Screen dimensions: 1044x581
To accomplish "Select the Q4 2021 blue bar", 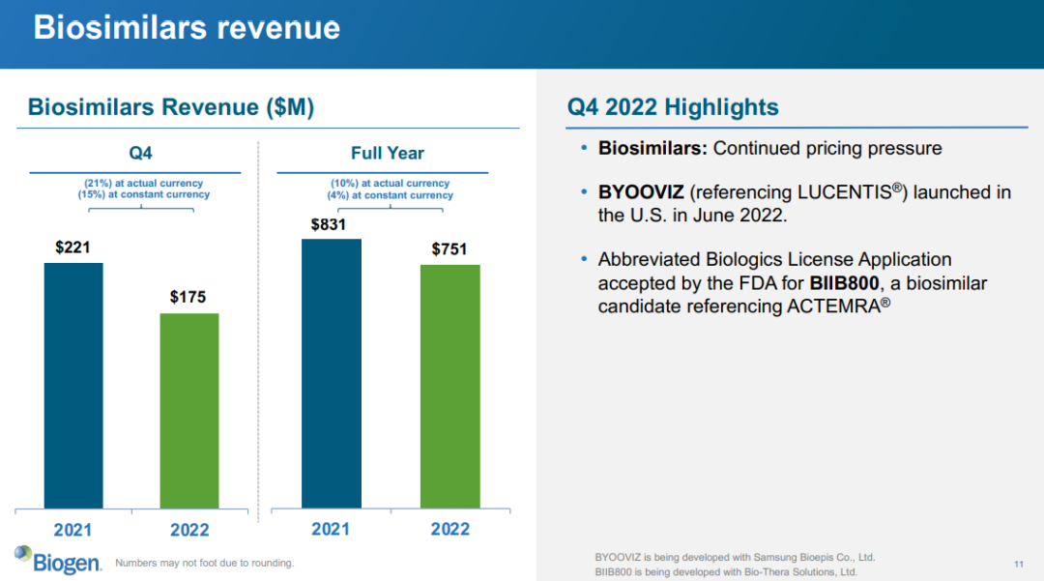I will (x=73, y=385).
